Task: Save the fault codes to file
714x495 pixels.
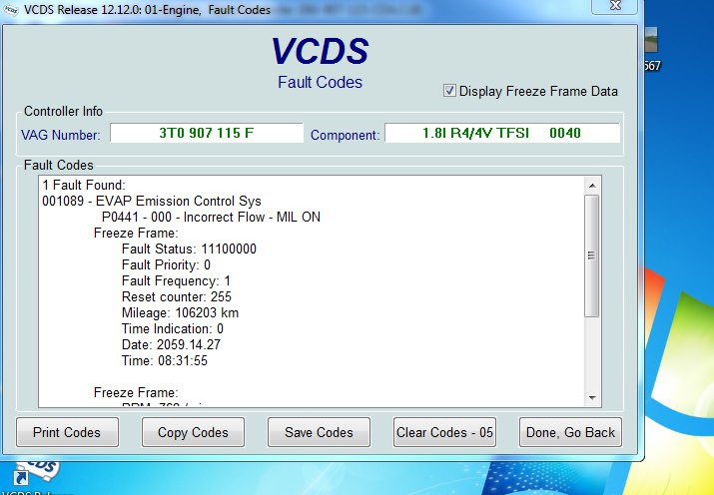Action: pyautogui.click(x=319, y=432)
